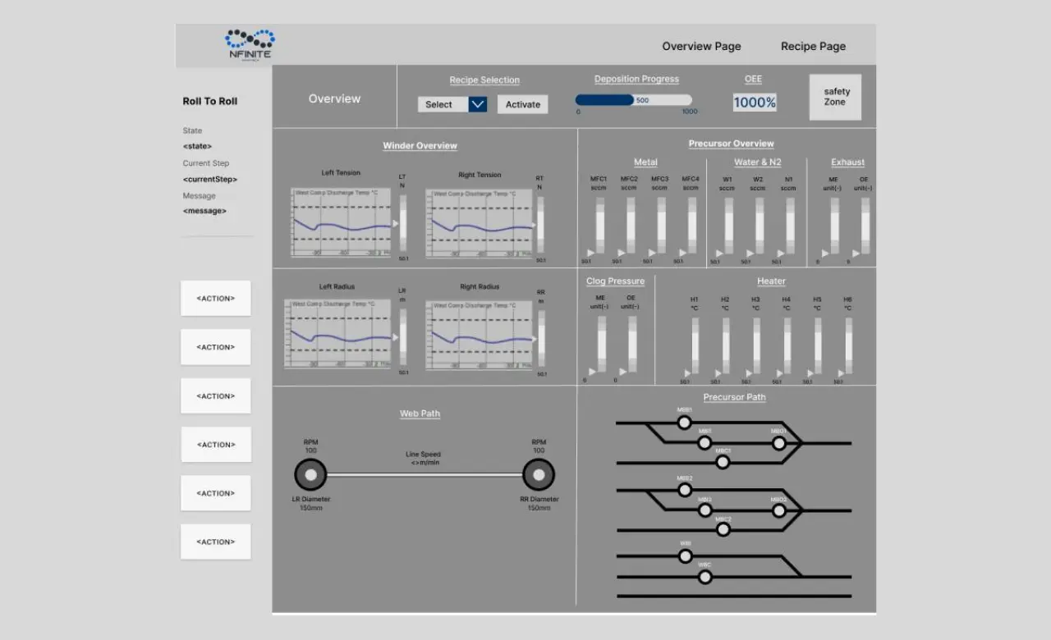Open the Precursor Overview heading link
The image size is (1051, 640).
pos(731,144)
